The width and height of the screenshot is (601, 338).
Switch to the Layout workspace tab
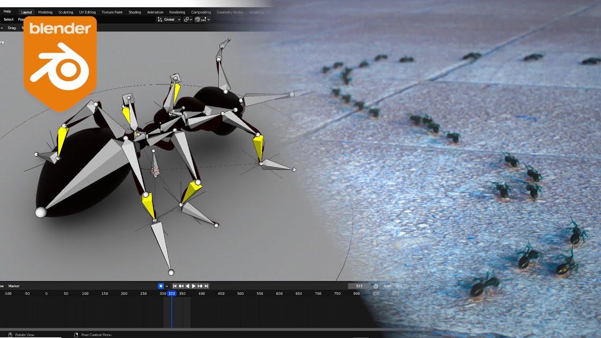point(27,12)
